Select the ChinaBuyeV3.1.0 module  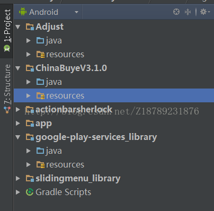point(71,68)
